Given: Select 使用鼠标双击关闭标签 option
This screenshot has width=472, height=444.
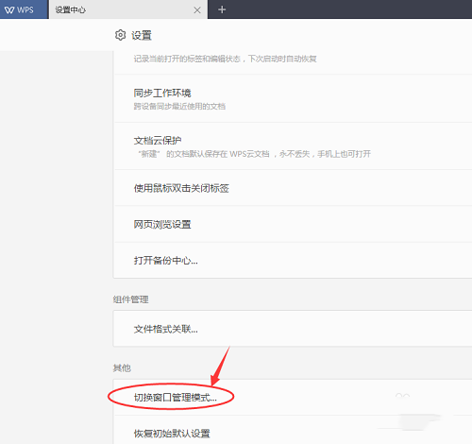Looking at the screenshot, I should (x=293, y=188).
